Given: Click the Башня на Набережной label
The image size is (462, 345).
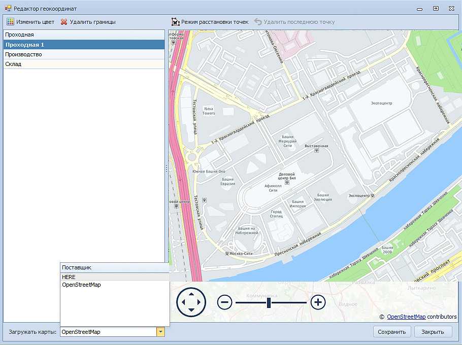Looking at the screenshot, I should click(x=247, y=230).
